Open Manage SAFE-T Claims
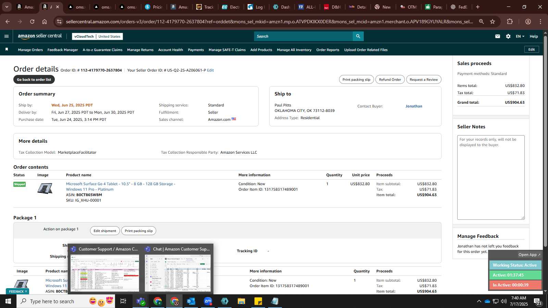 [x=227, y=50]
